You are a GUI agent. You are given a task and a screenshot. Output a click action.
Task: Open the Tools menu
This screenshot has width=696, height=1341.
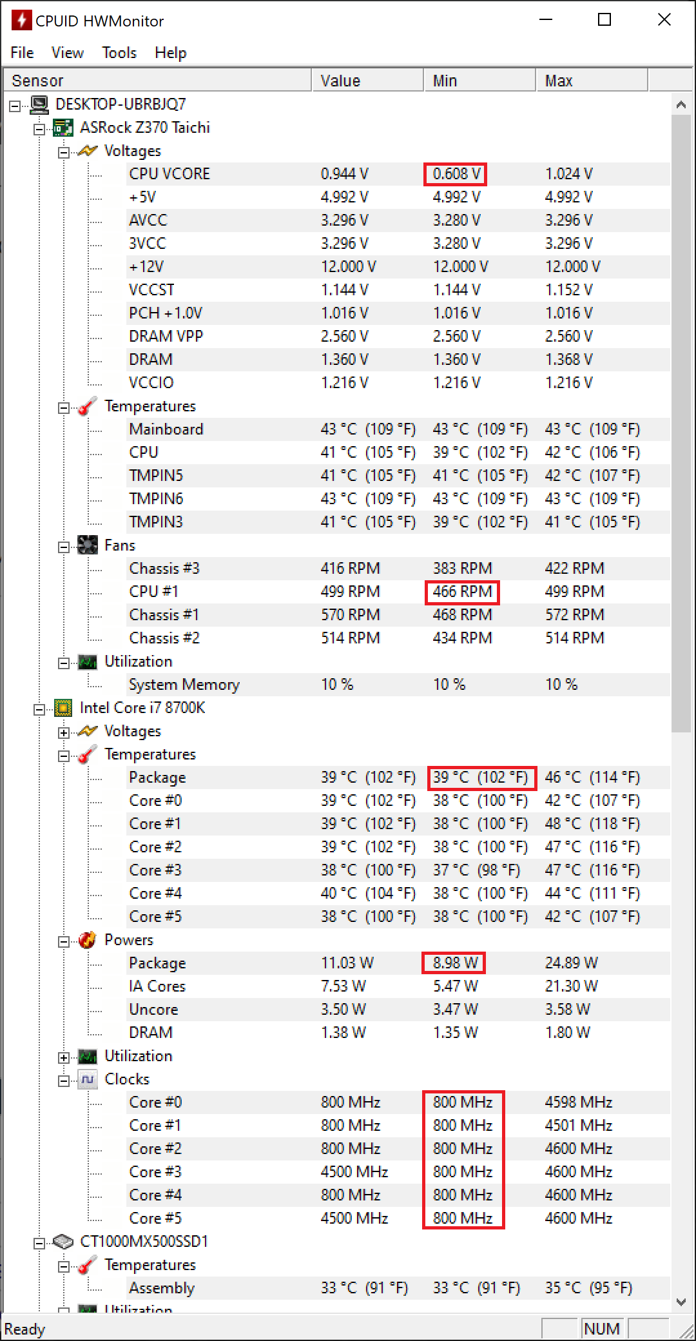click(119, 53)
